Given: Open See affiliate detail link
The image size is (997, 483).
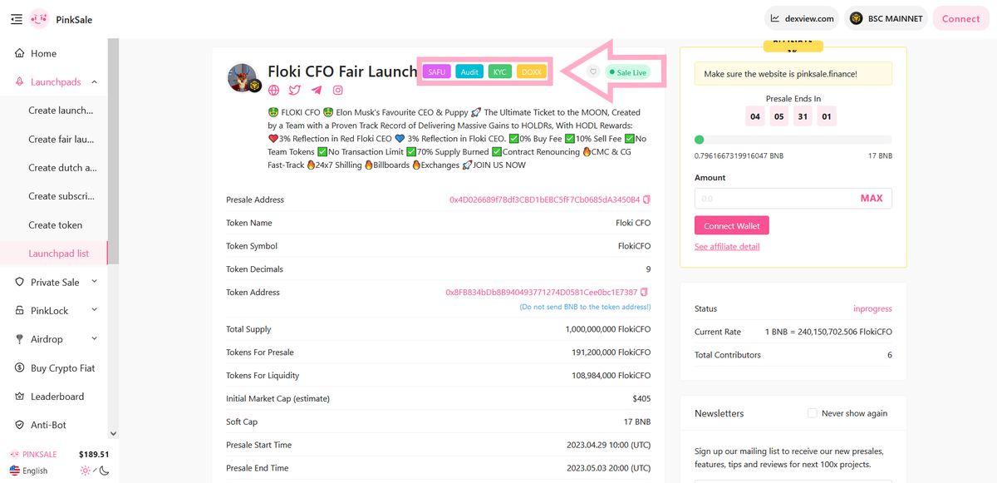Looking at the screenshot, I should pos(727,247).
